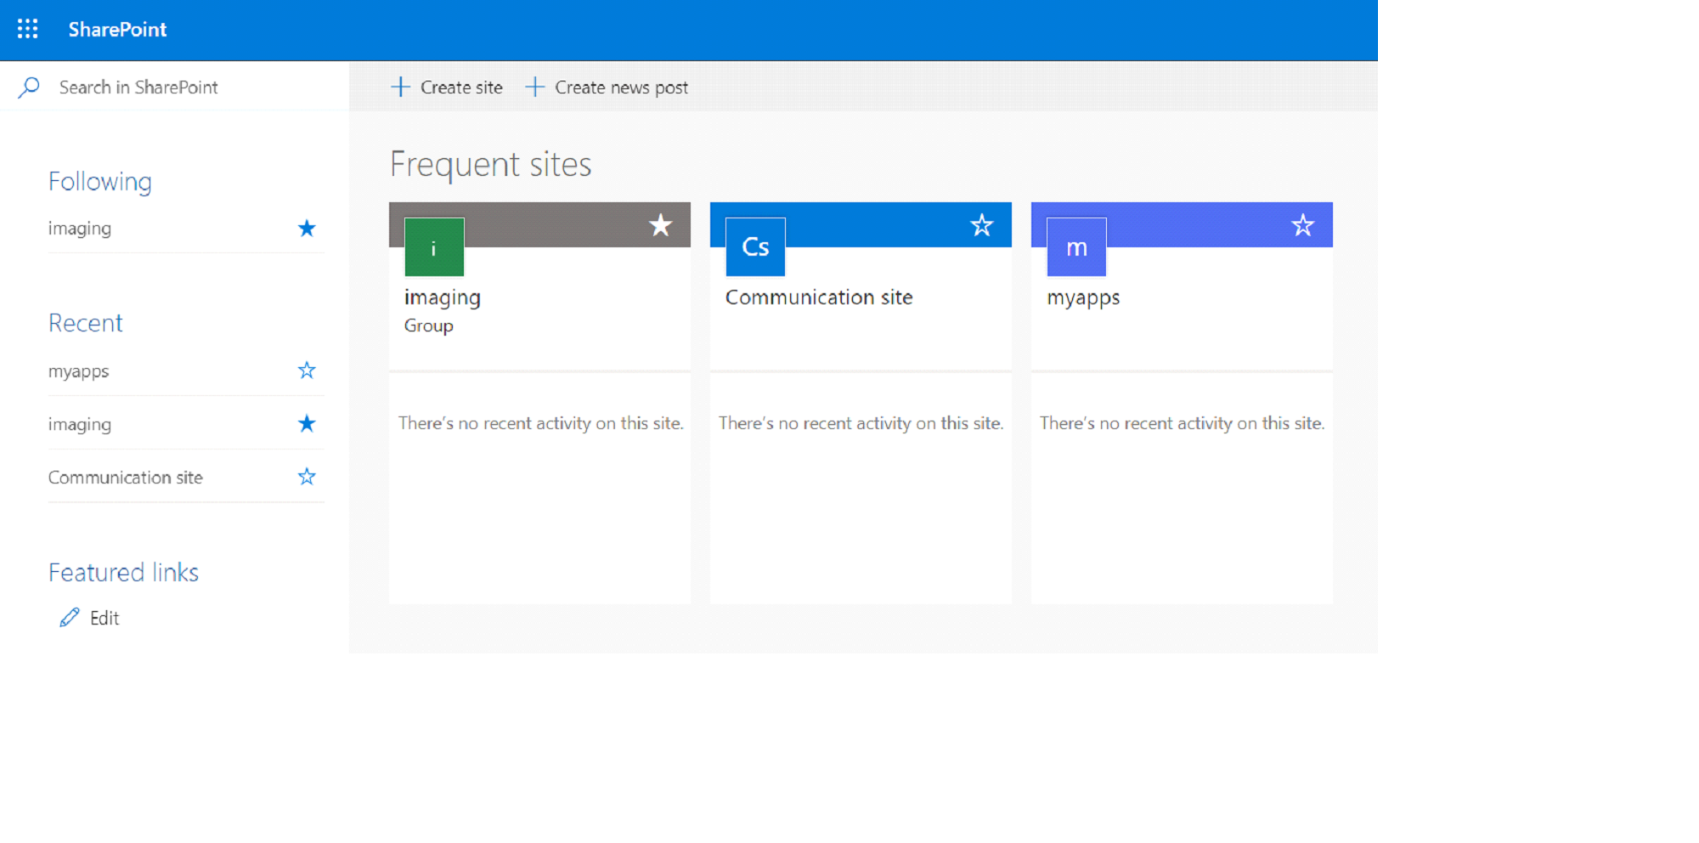Image resolution: width=1699 pixels, height=843 pixels.
Task: Open imaging link under Following
Action: pos(80,229)
